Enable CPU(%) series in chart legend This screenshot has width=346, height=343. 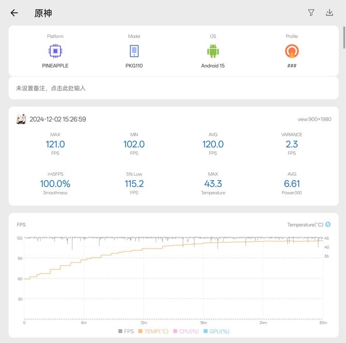185,331
